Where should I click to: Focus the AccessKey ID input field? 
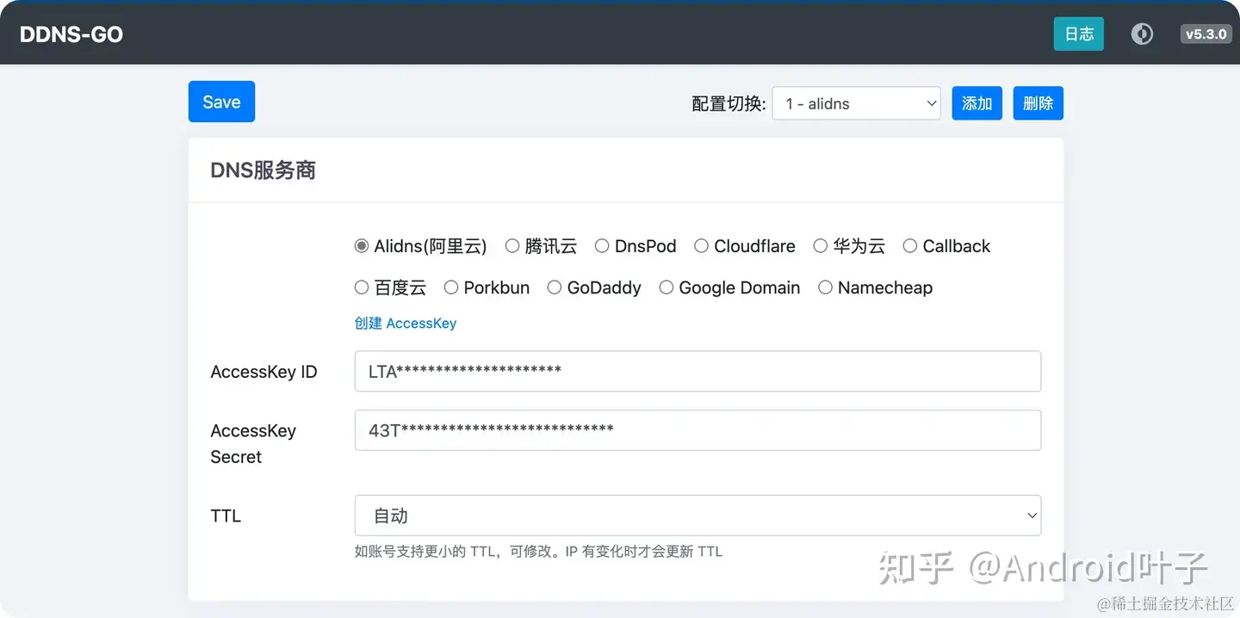coord(697,371)
